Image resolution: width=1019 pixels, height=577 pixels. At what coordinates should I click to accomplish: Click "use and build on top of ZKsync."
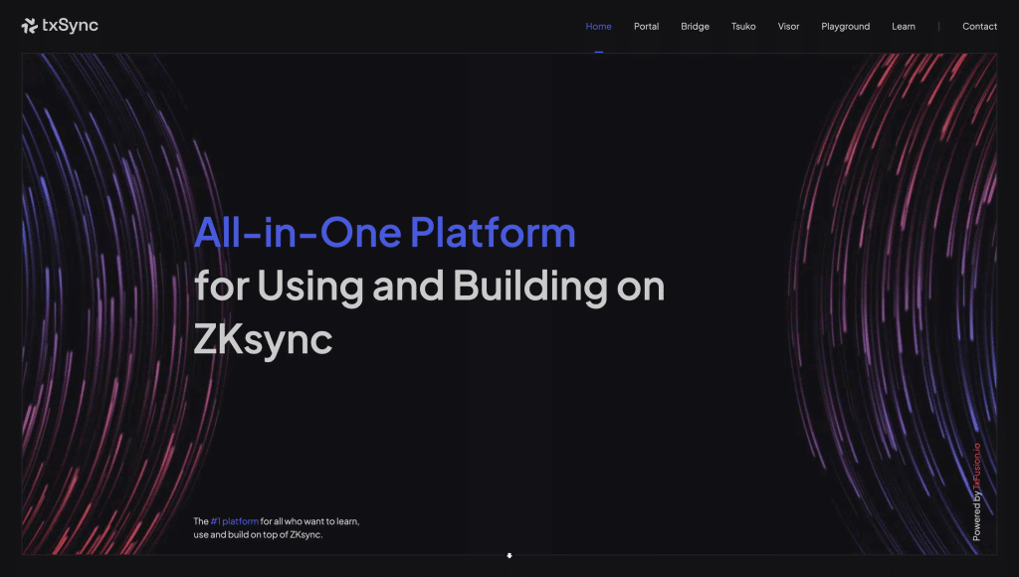pyautogui.click(x=258, y=535)
